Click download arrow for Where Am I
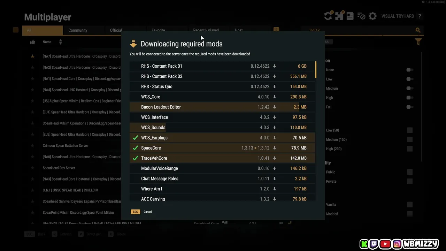 [275, 189]
